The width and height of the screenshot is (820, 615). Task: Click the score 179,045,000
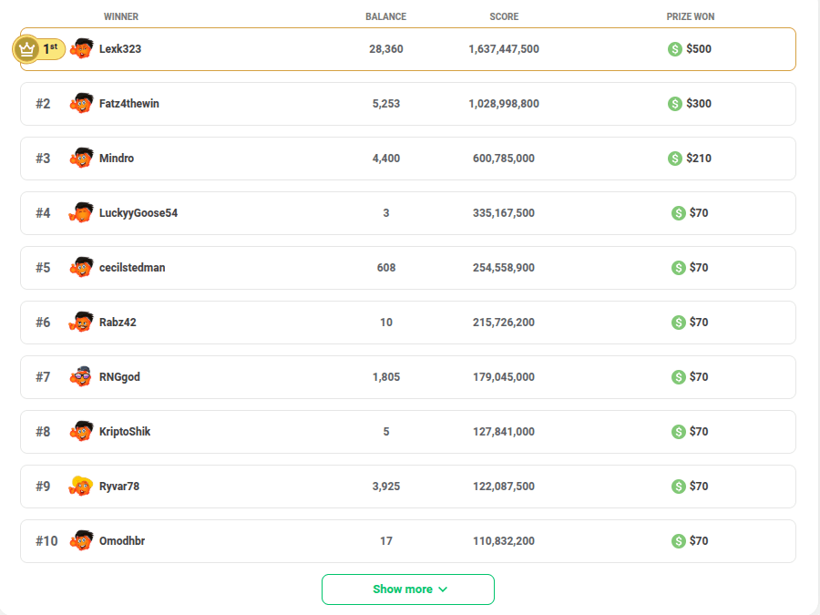pyautogui.click(x=504, y=377)
